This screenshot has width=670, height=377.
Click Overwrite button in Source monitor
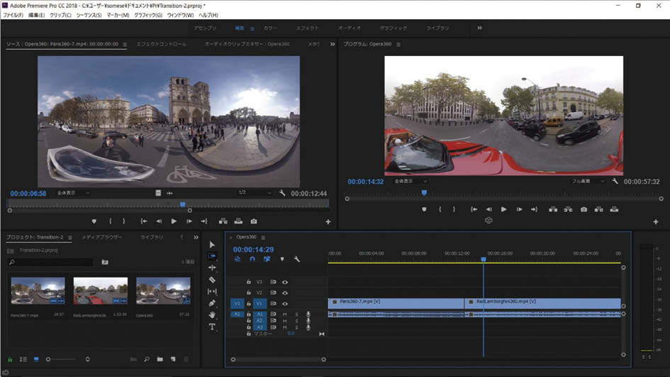[x=238, y=222]
